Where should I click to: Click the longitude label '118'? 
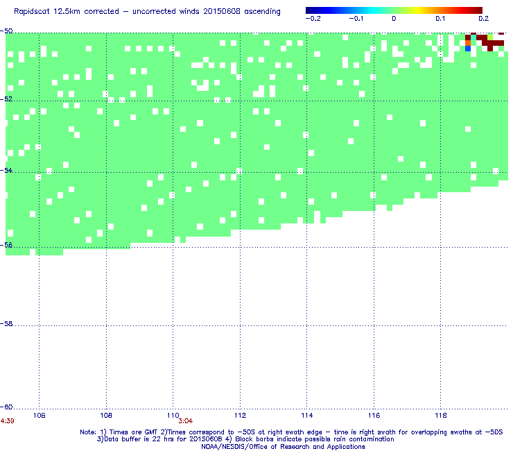(441, 416)
